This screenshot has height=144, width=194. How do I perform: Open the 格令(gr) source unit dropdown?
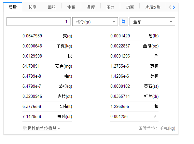(95, 22)
